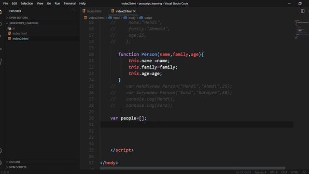Open index2.html from the explorer tree
This screenshot has height=174, width=309.
20,39
